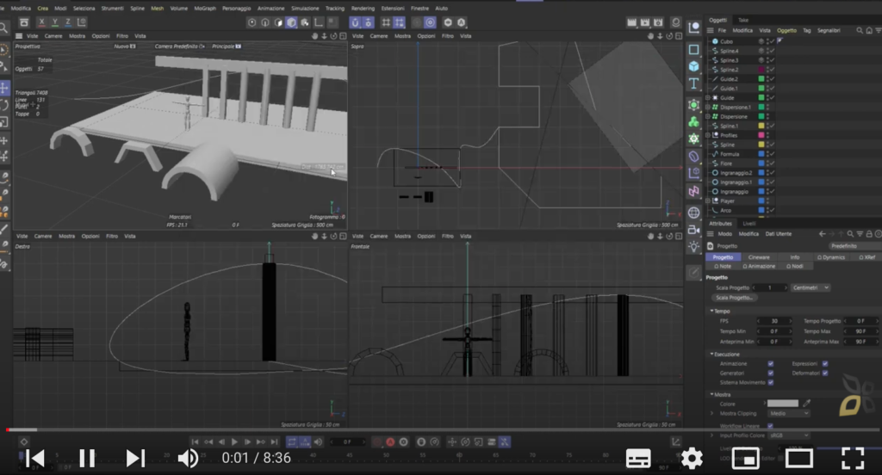882x475 pixels.
Task: Select the Cineware attribute tab
Action: tap(759, 257)
